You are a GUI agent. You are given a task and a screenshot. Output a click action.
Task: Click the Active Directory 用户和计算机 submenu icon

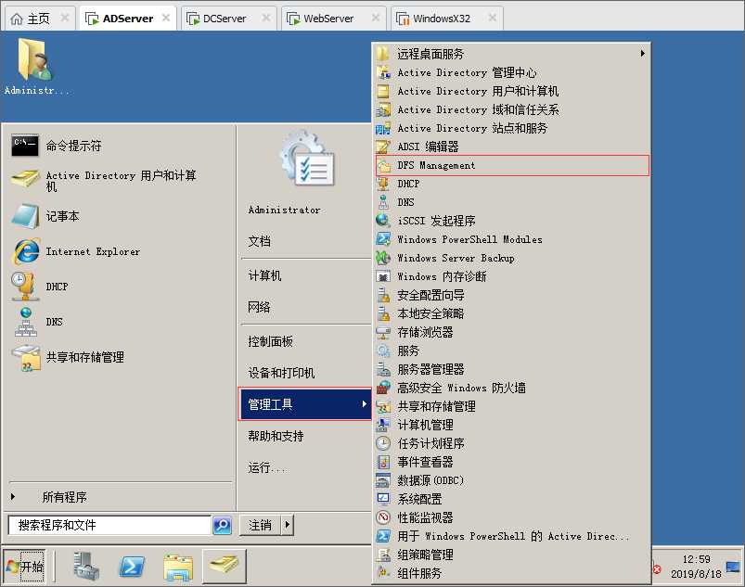pyautogui.click(x=383, y=91)
